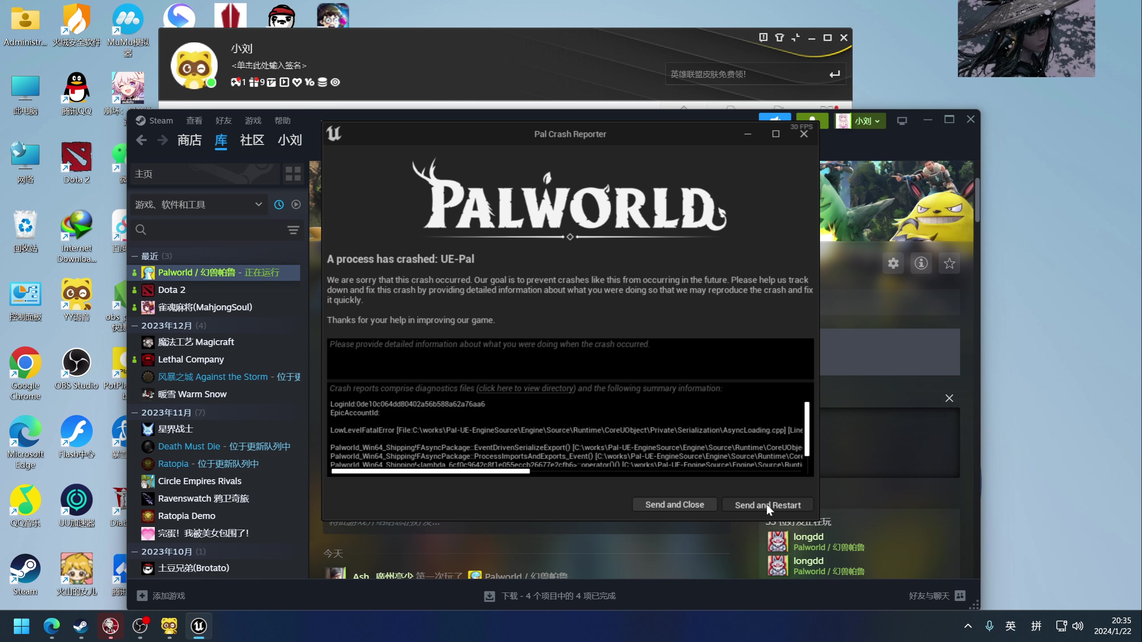The width and height of the screenshot is (1142, 642).
Task: Switch to the 库 tab in Steam
Action: point(221,140)
